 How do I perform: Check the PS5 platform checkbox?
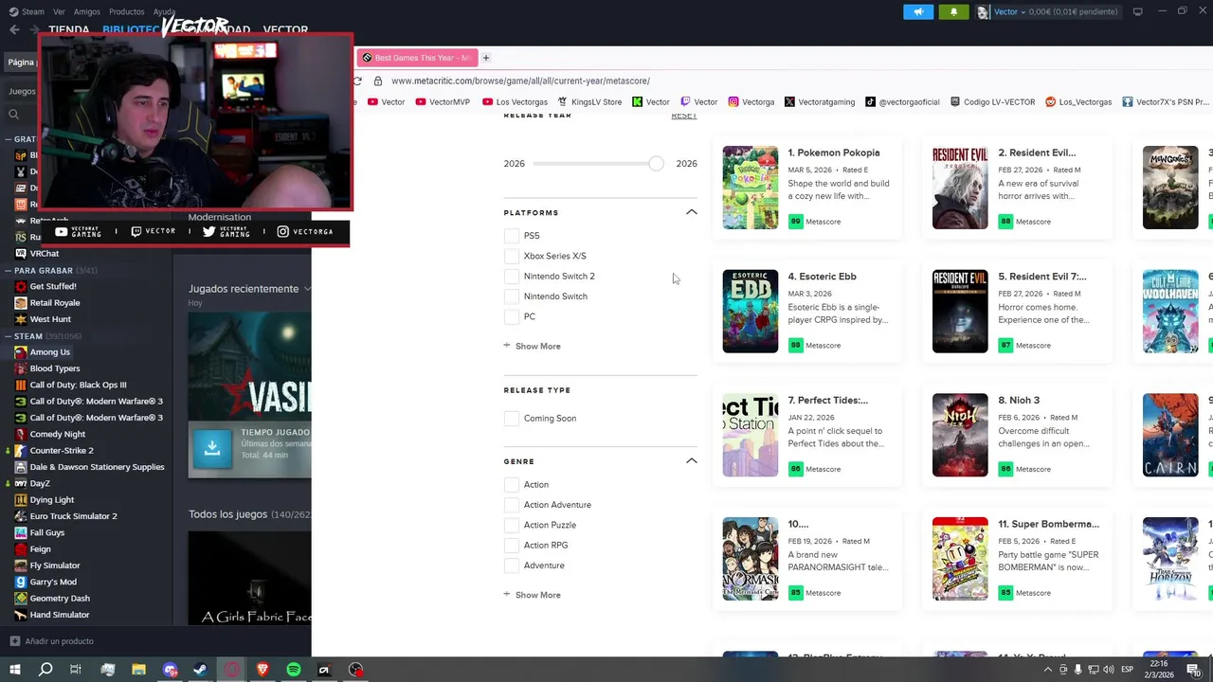click(512, 236)
